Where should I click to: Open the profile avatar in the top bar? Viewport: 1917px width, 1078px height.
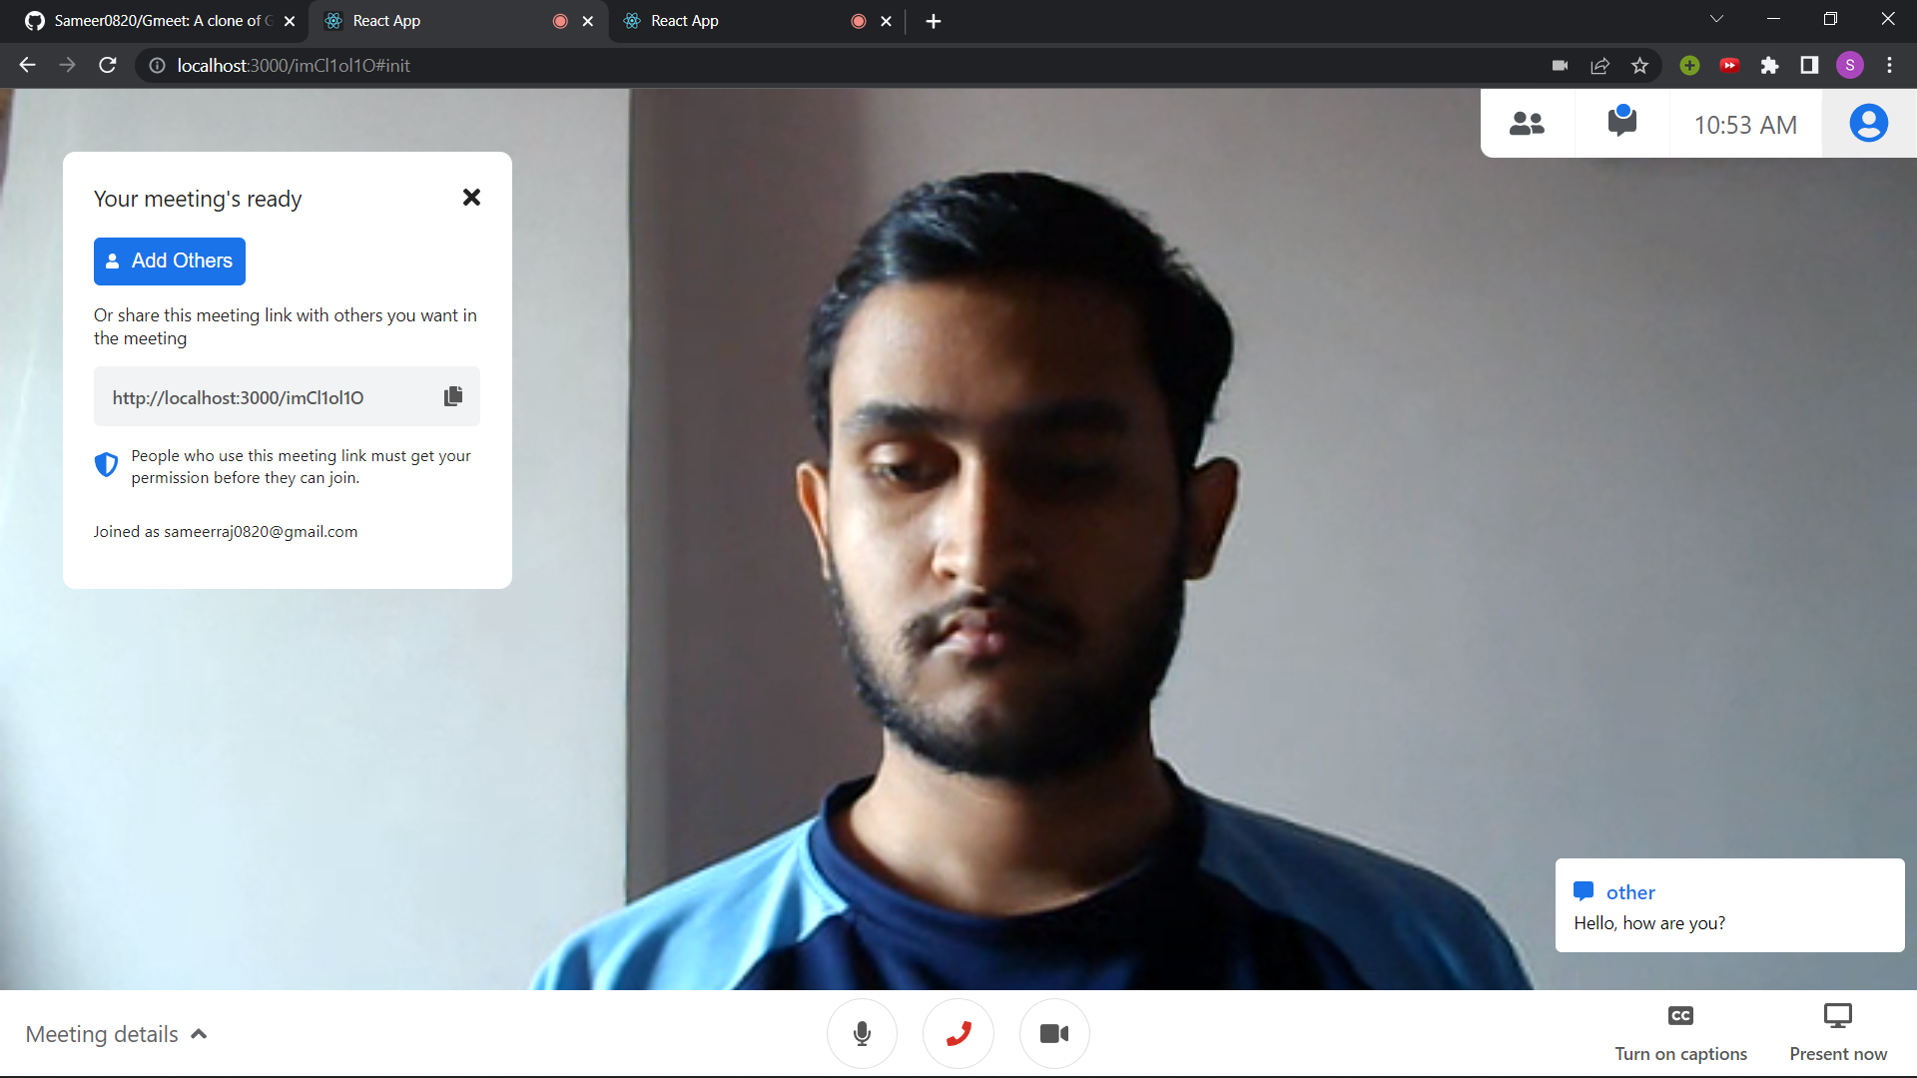click(1869, 122)
